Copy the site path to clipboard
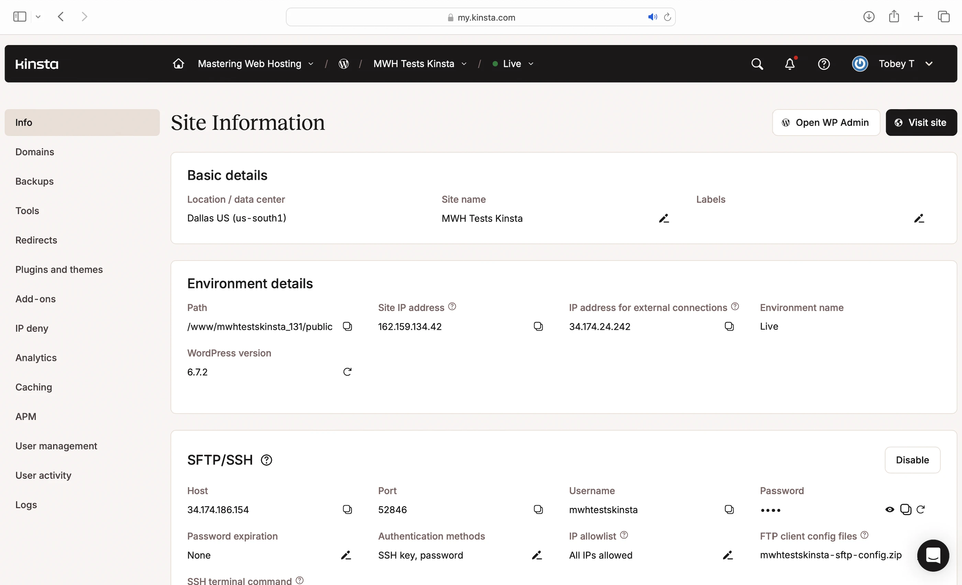 coord(347,326)
